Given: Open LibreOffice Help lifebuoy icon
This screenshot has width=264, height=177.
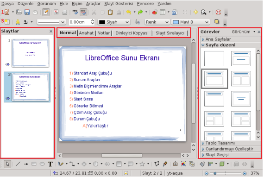Looking at the screenshot, I should pyautogui.click(x=218, y=12).
